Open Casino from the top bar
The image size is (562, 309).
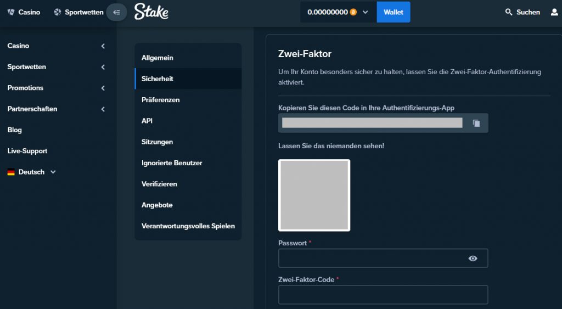pos(24,12)
